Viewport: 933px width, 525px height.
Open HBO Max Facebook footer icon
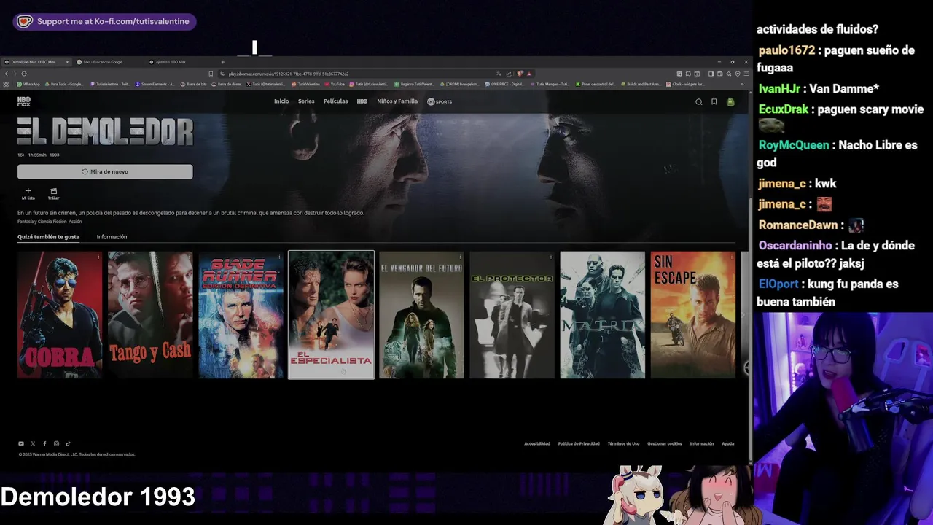click(44, 443)
